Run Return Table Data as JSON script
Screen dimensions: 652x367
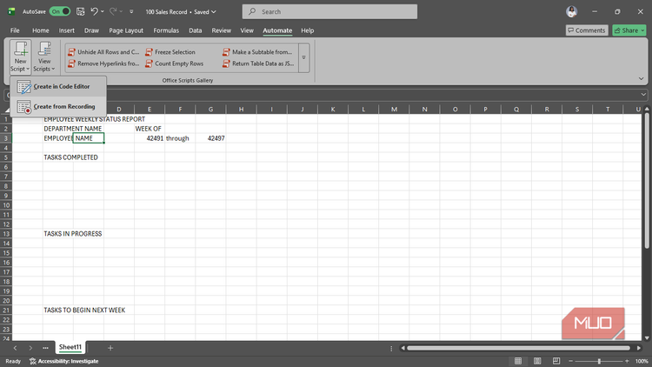(258, 63)
